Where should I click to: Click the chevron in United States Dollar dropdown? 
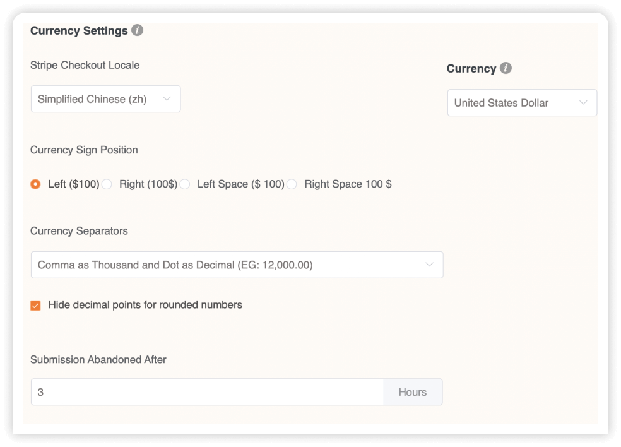tap(583, 102)
